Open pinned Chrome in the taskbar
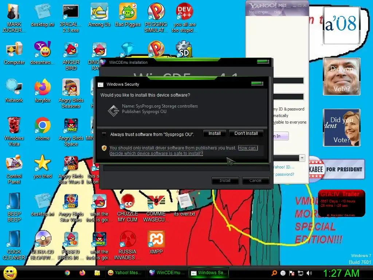373x280 pixels. tap(67, 273)
